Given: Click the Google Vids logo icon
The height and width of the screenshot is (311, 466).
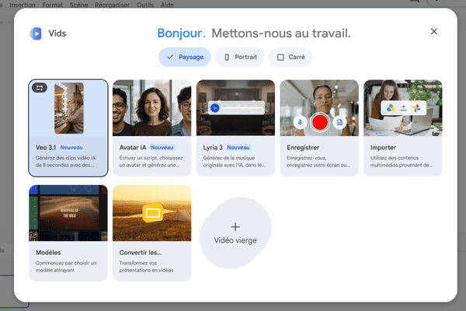Looking at the screenshot, I should (x=36, y=33).
